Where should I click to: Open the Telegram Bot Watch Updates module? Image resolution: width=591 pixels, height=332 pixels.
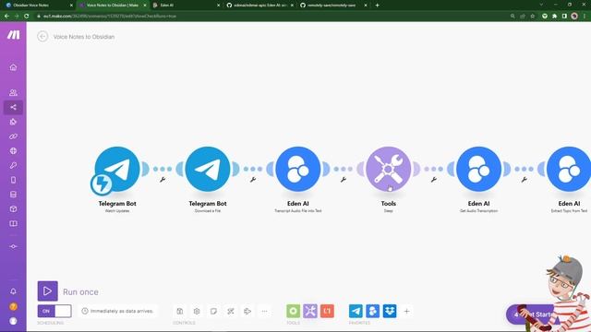point(117,169)
